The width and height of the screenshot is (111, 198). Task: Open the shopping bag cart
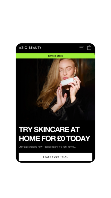coord(89,48)
